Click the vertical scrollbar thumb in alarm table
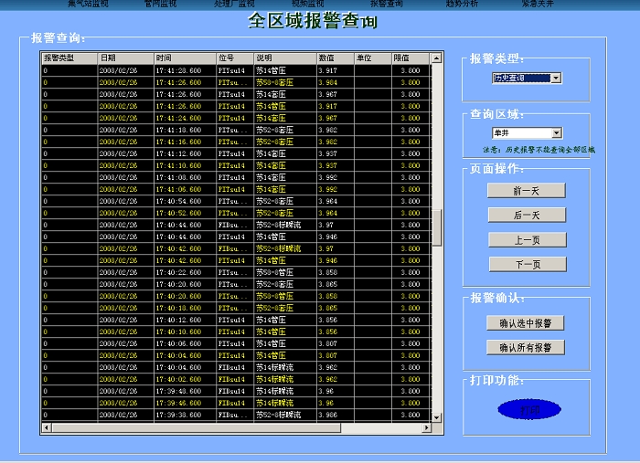This screenshot has width=640, height=463. point(436,226)
